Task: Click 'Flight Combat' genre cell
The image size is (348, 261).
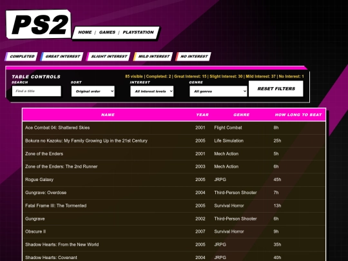Action: tap(228, 128)
